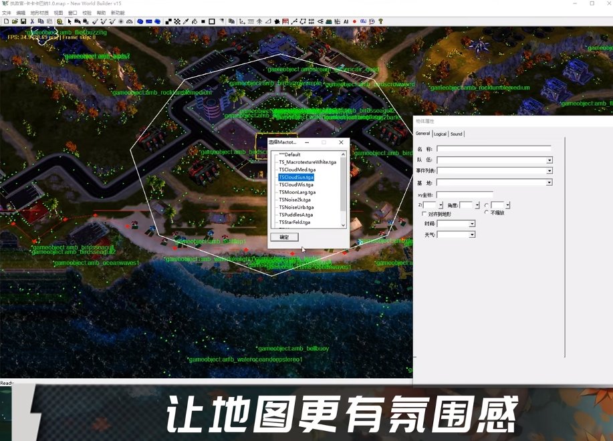Open the 基地 dropdown
The image size is (613, 441).
(x=549, y=182)
